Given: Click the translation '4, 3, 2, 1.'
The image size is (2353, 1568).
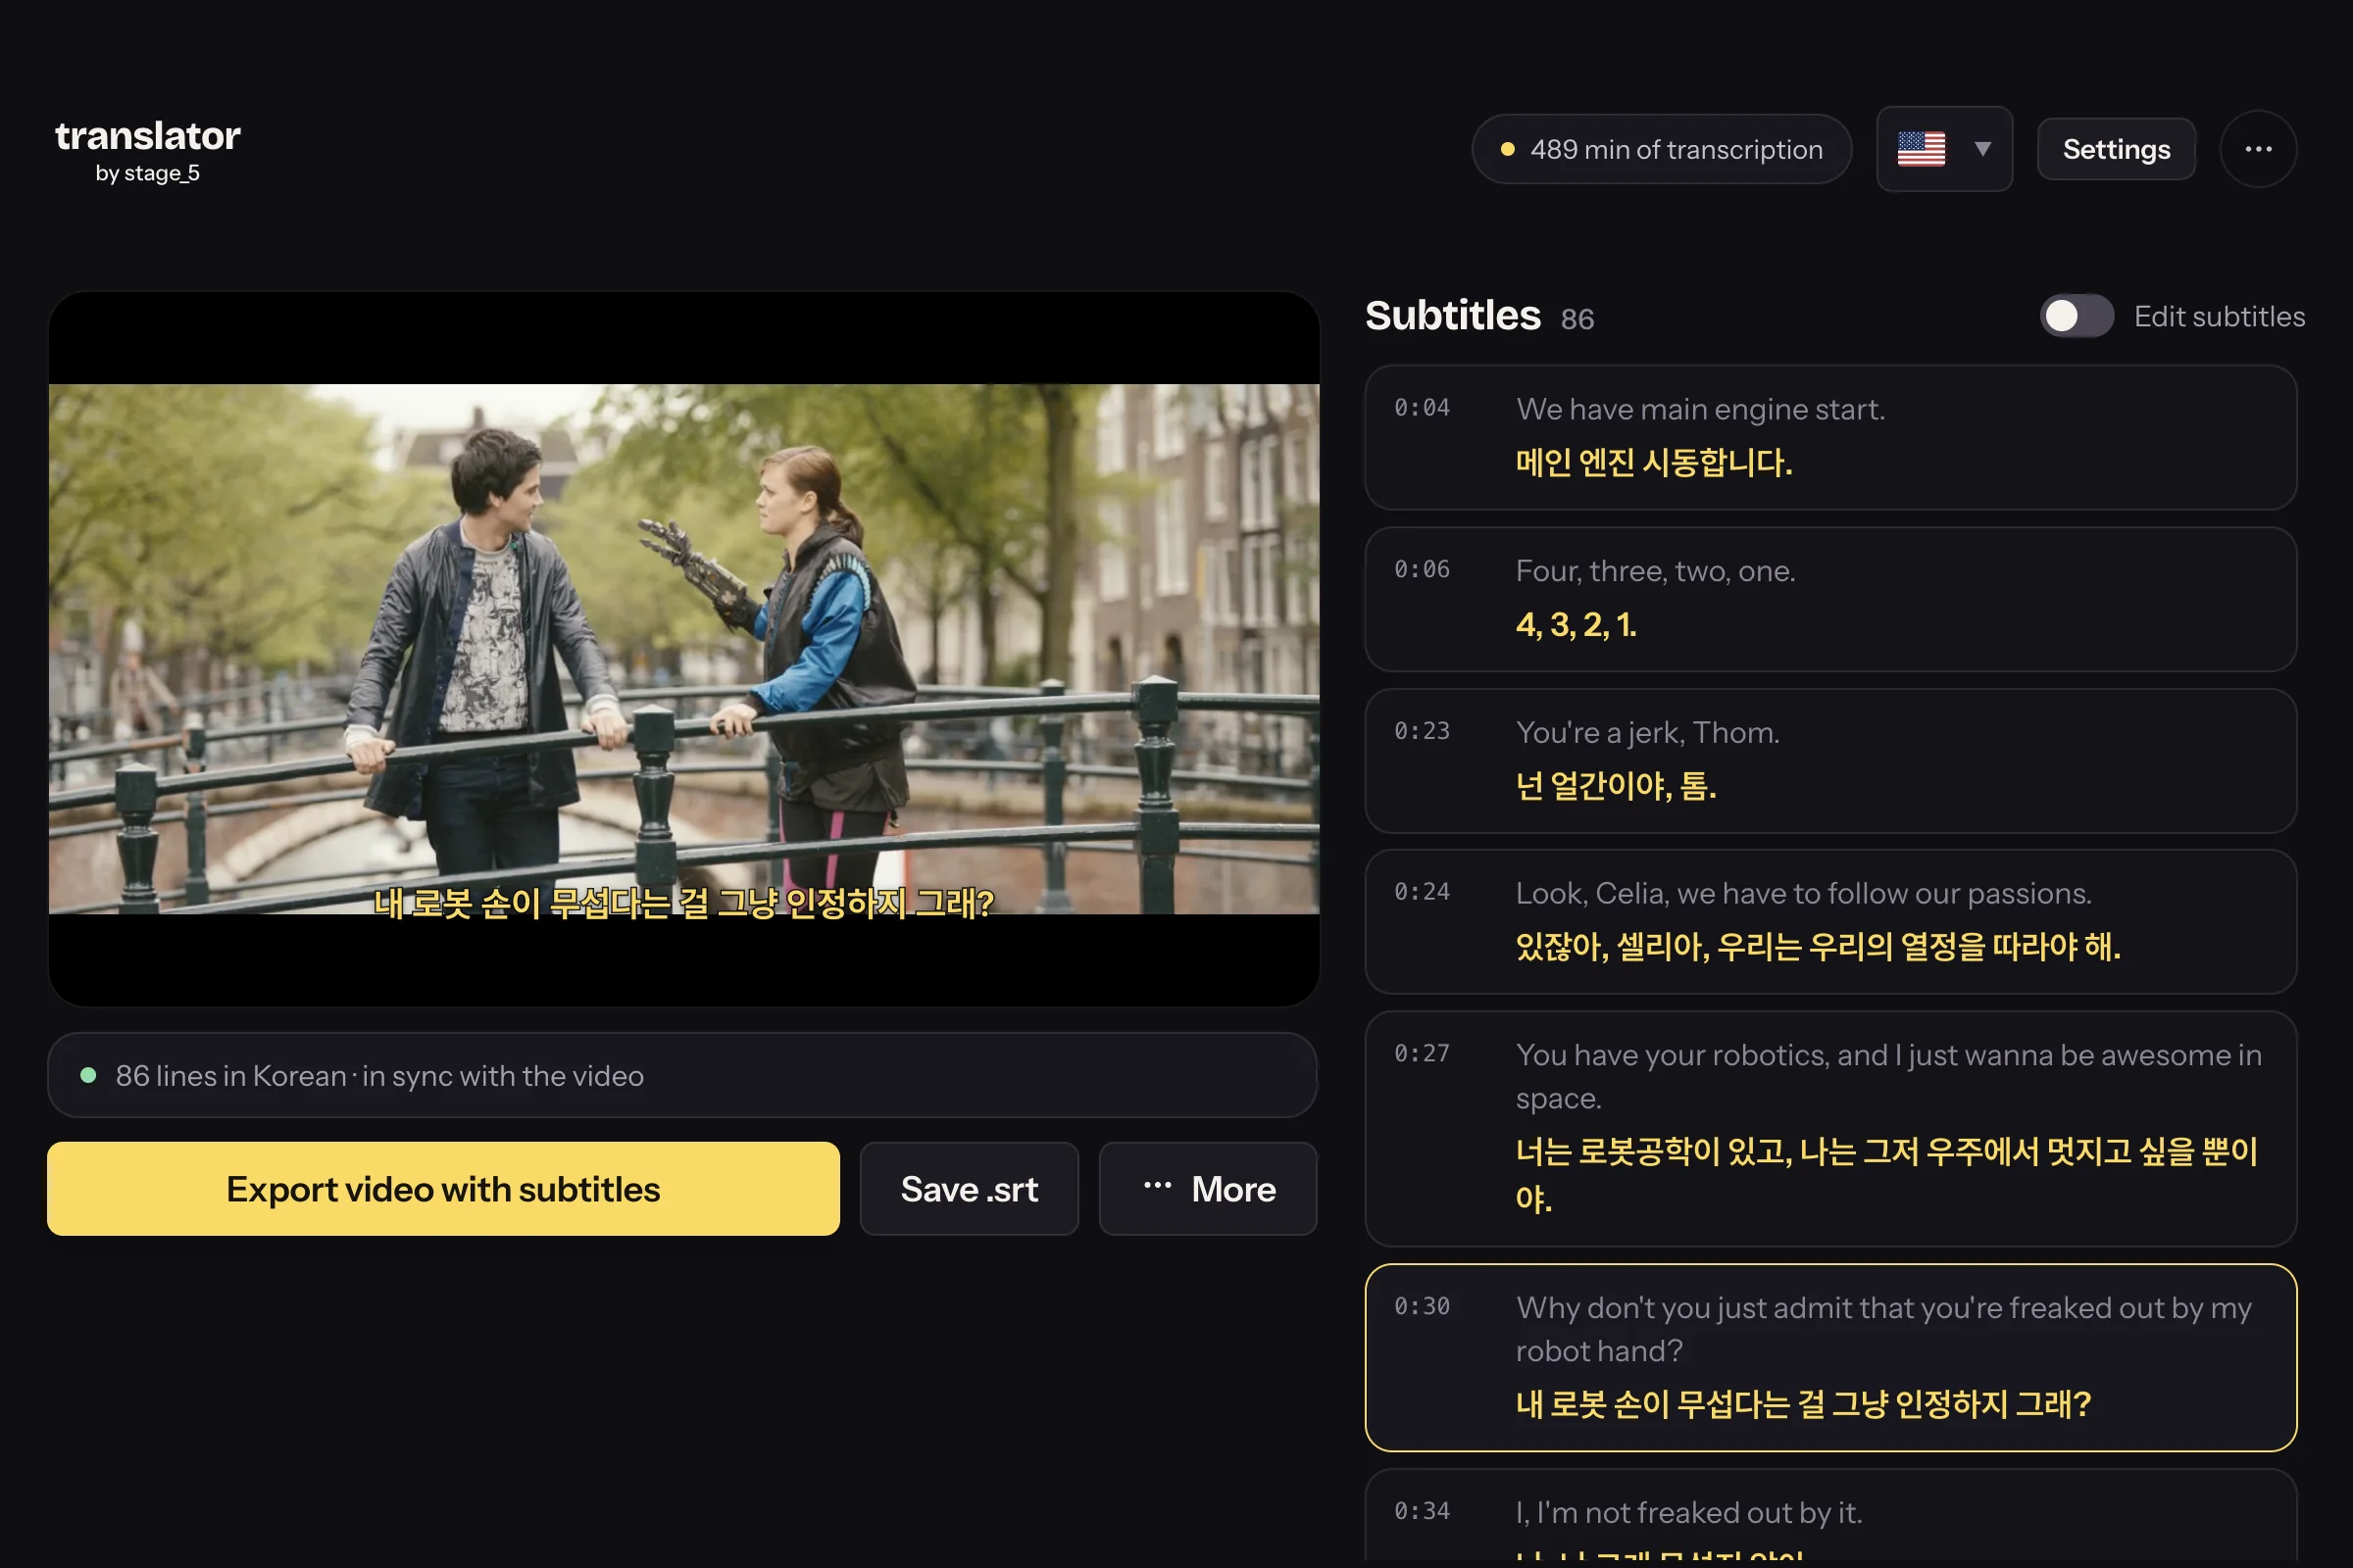Looking at the screenshot, I should [x=1576, y=625].
